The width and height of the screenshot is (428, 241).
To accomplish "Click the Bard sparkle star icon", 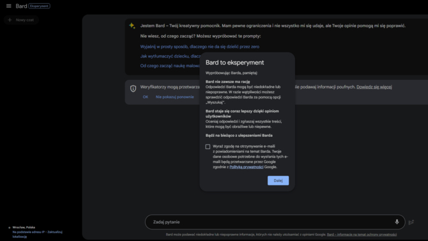I will coord(132,26).
